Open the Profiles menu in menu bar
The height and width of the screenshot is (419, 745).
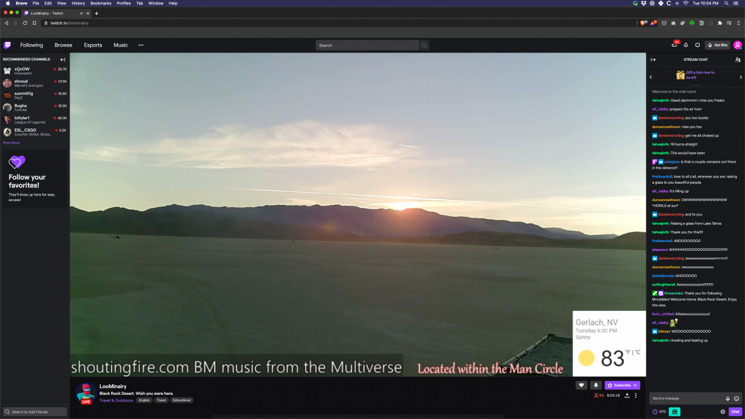pyautogui.click(x=124, y=3)
